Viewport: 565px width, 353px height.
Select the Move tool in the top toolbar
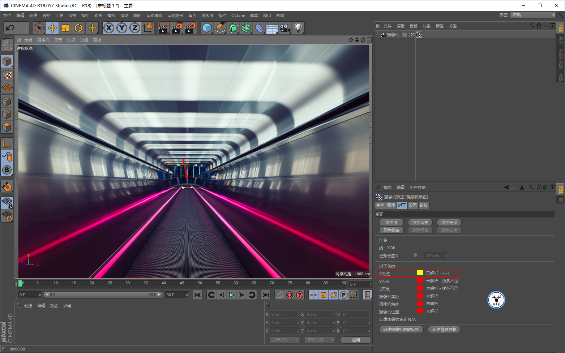pos(52,28)
